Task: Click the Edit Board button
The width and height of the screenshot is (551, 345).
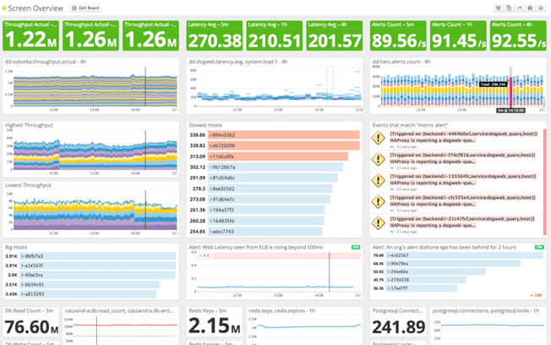Action: pyautogui.click(x=86, y=8)
